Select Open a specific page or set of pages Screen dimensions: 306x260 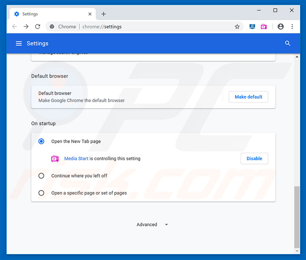tap(41, 193)
